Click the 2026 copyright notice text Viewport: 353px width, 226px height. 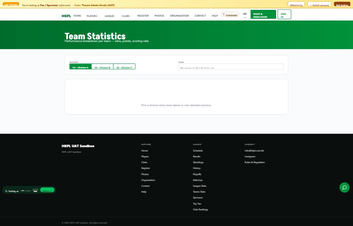coord(85,223)
